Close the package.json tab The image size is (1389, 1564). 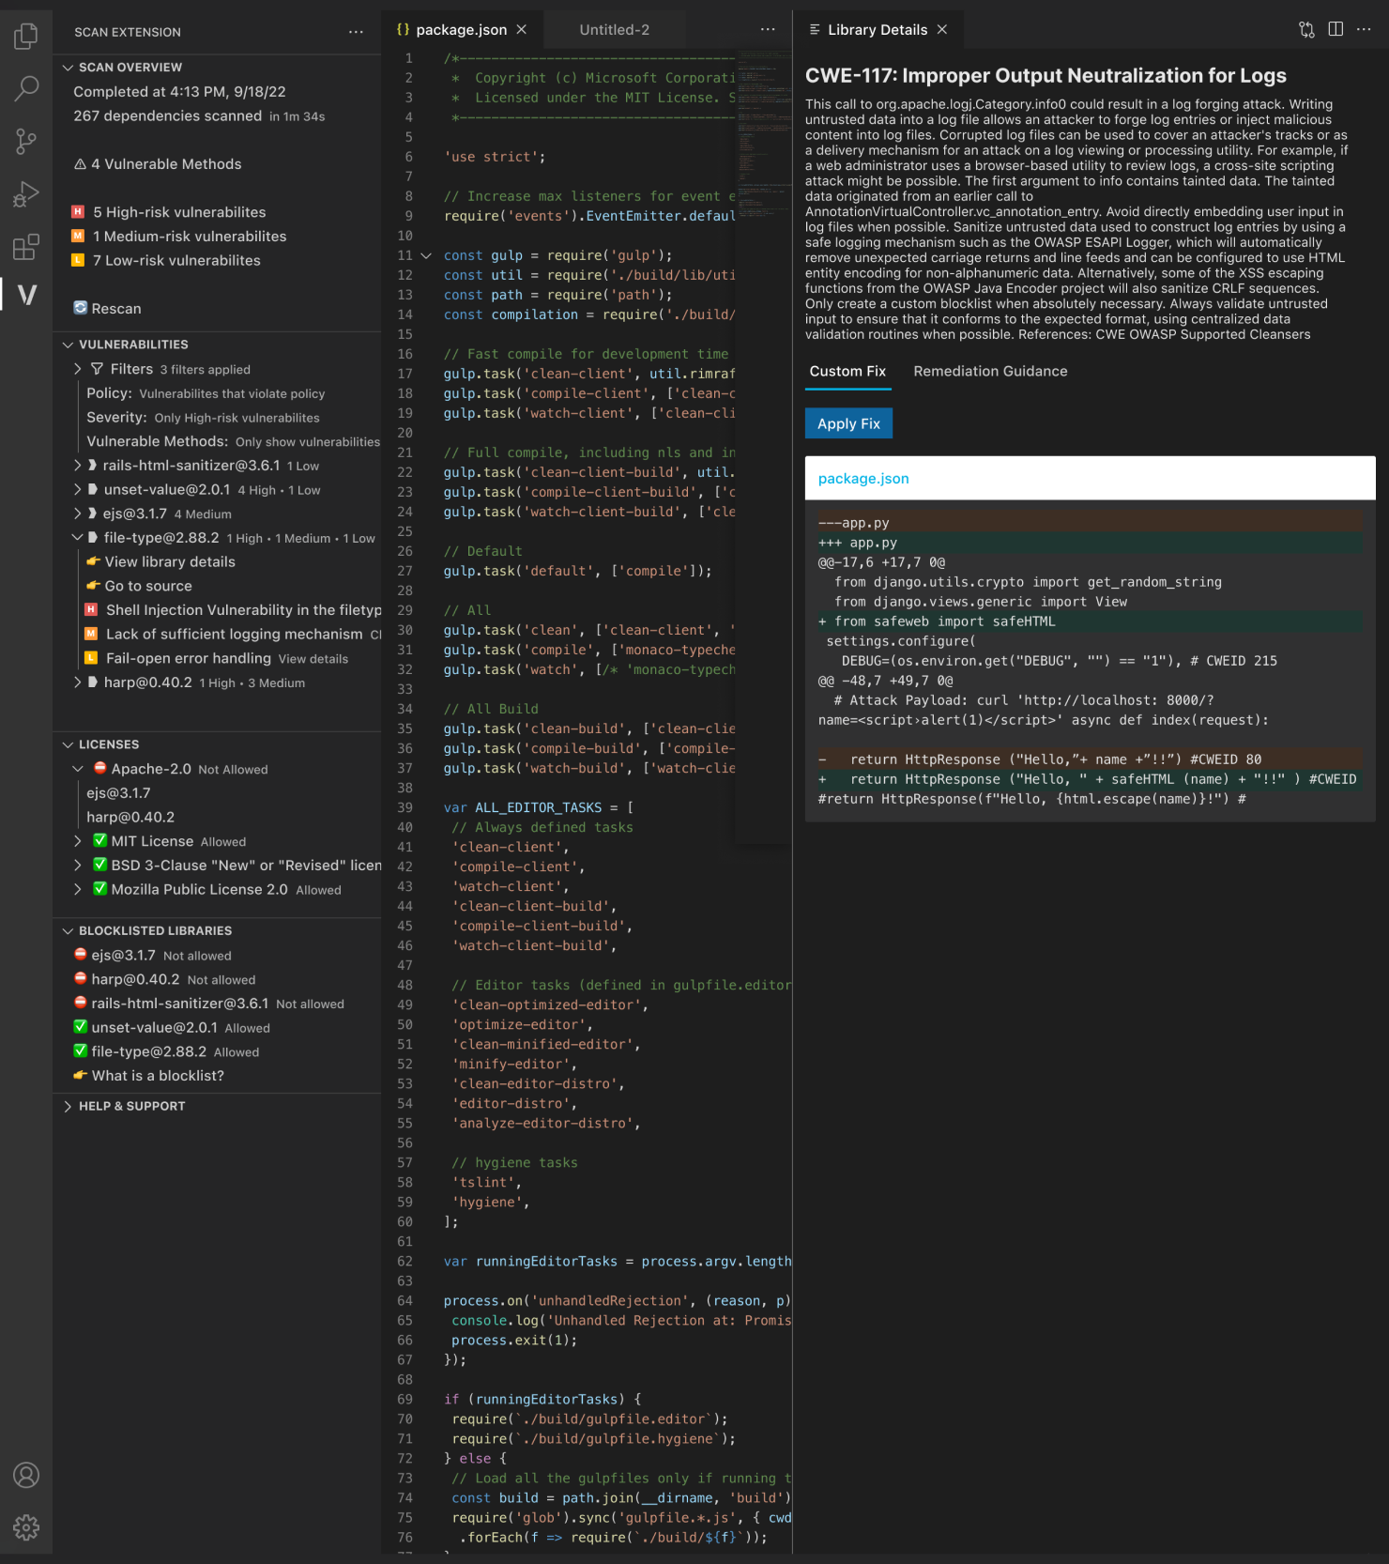click(x=522, y=30)
